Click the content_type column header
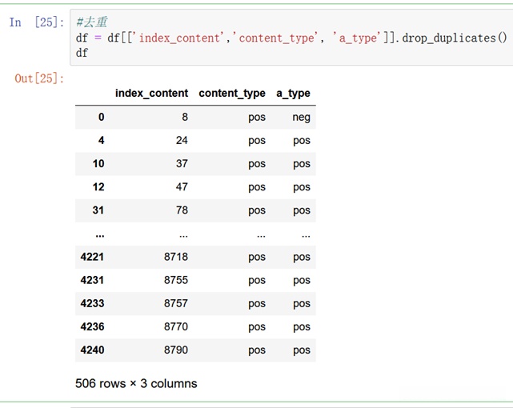This screenshot has width=513, height=408. point(232,93)
